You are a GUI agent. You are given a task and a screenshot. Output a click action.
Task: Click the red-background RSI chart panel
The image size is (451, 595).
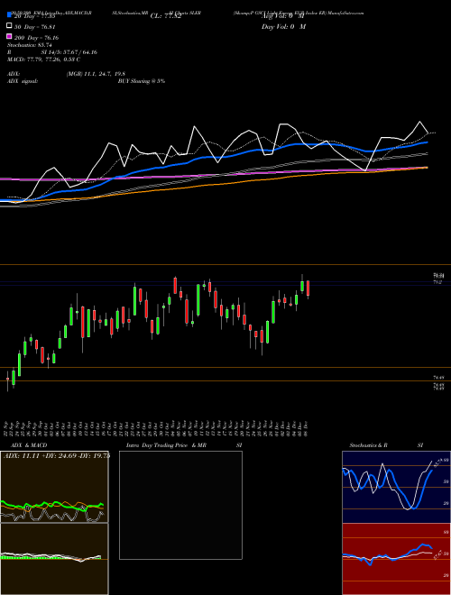[x=396, y=559]
